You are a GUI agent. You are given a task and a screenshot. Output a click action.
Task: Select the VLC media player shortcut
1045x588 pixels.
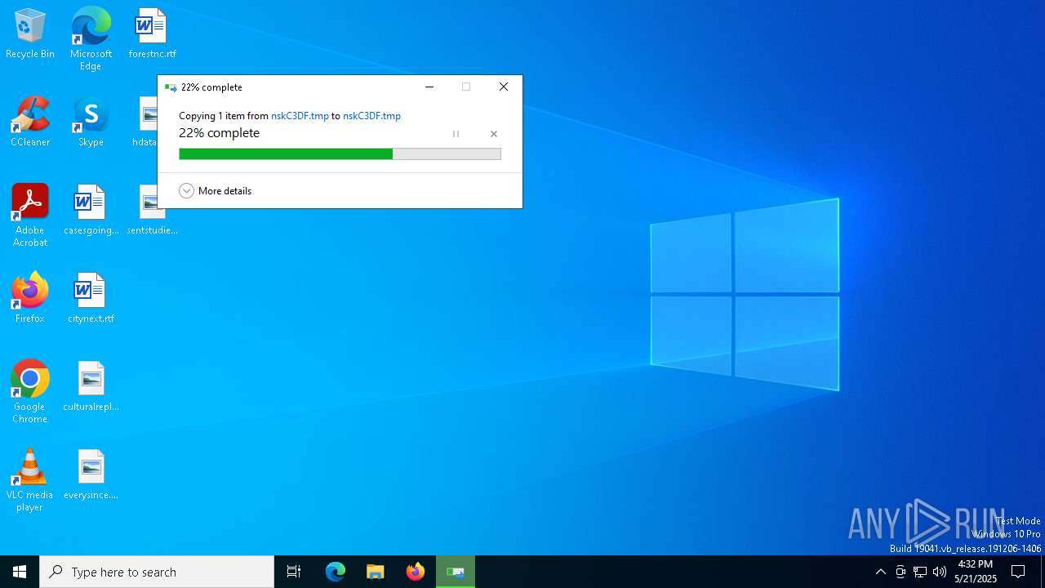[x=30, y=480]
